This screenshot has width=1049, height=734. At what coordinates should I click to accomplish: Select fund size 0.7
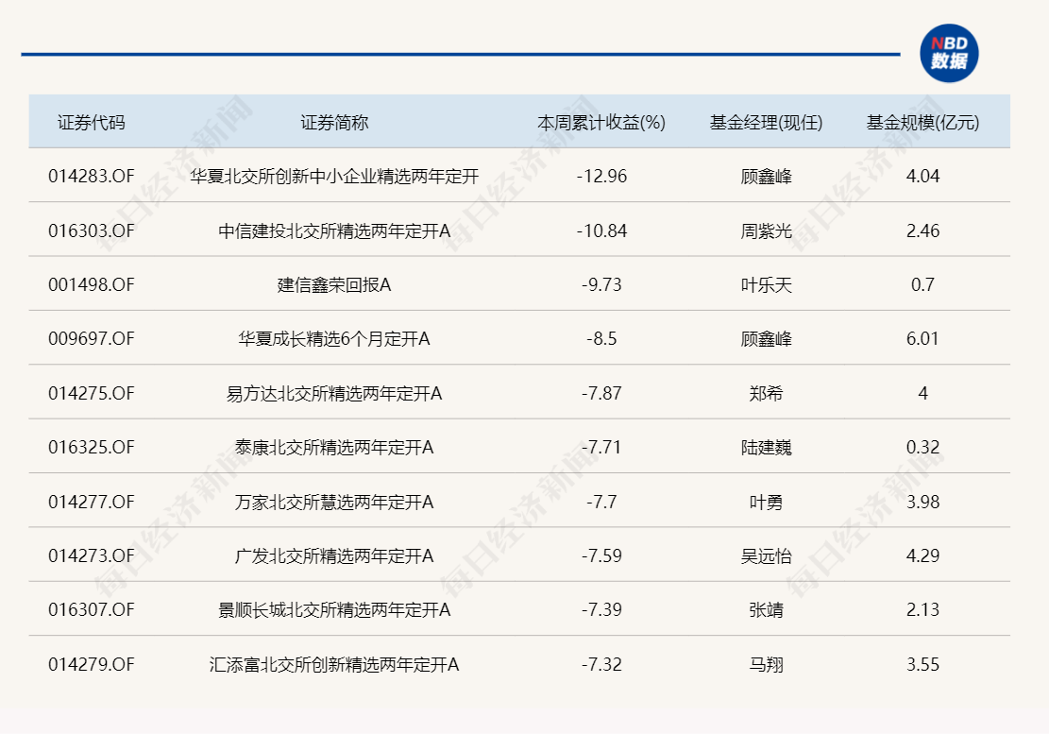922,285
